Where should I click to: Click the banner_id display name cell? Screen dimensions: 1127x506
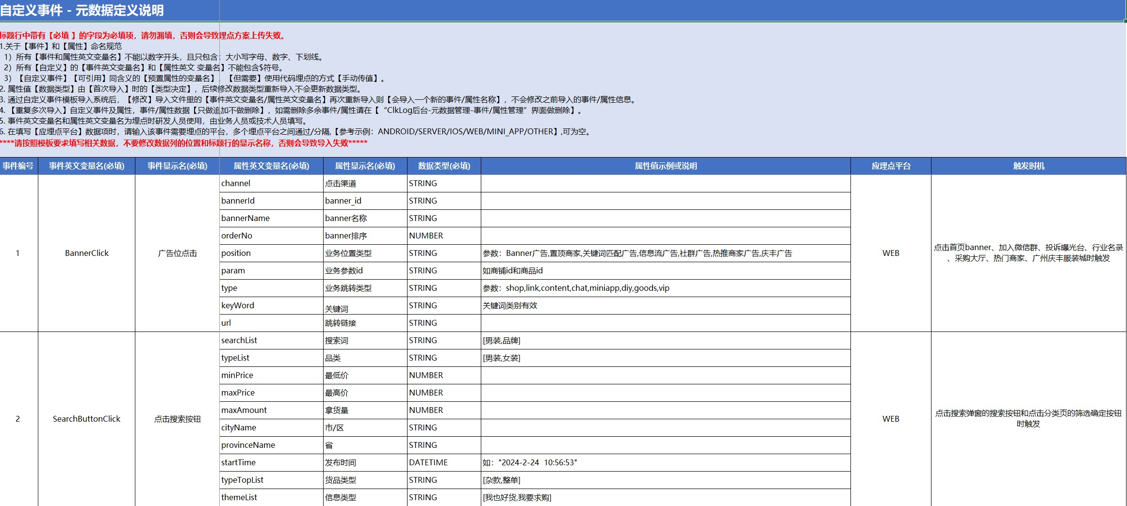coord(365,201)
